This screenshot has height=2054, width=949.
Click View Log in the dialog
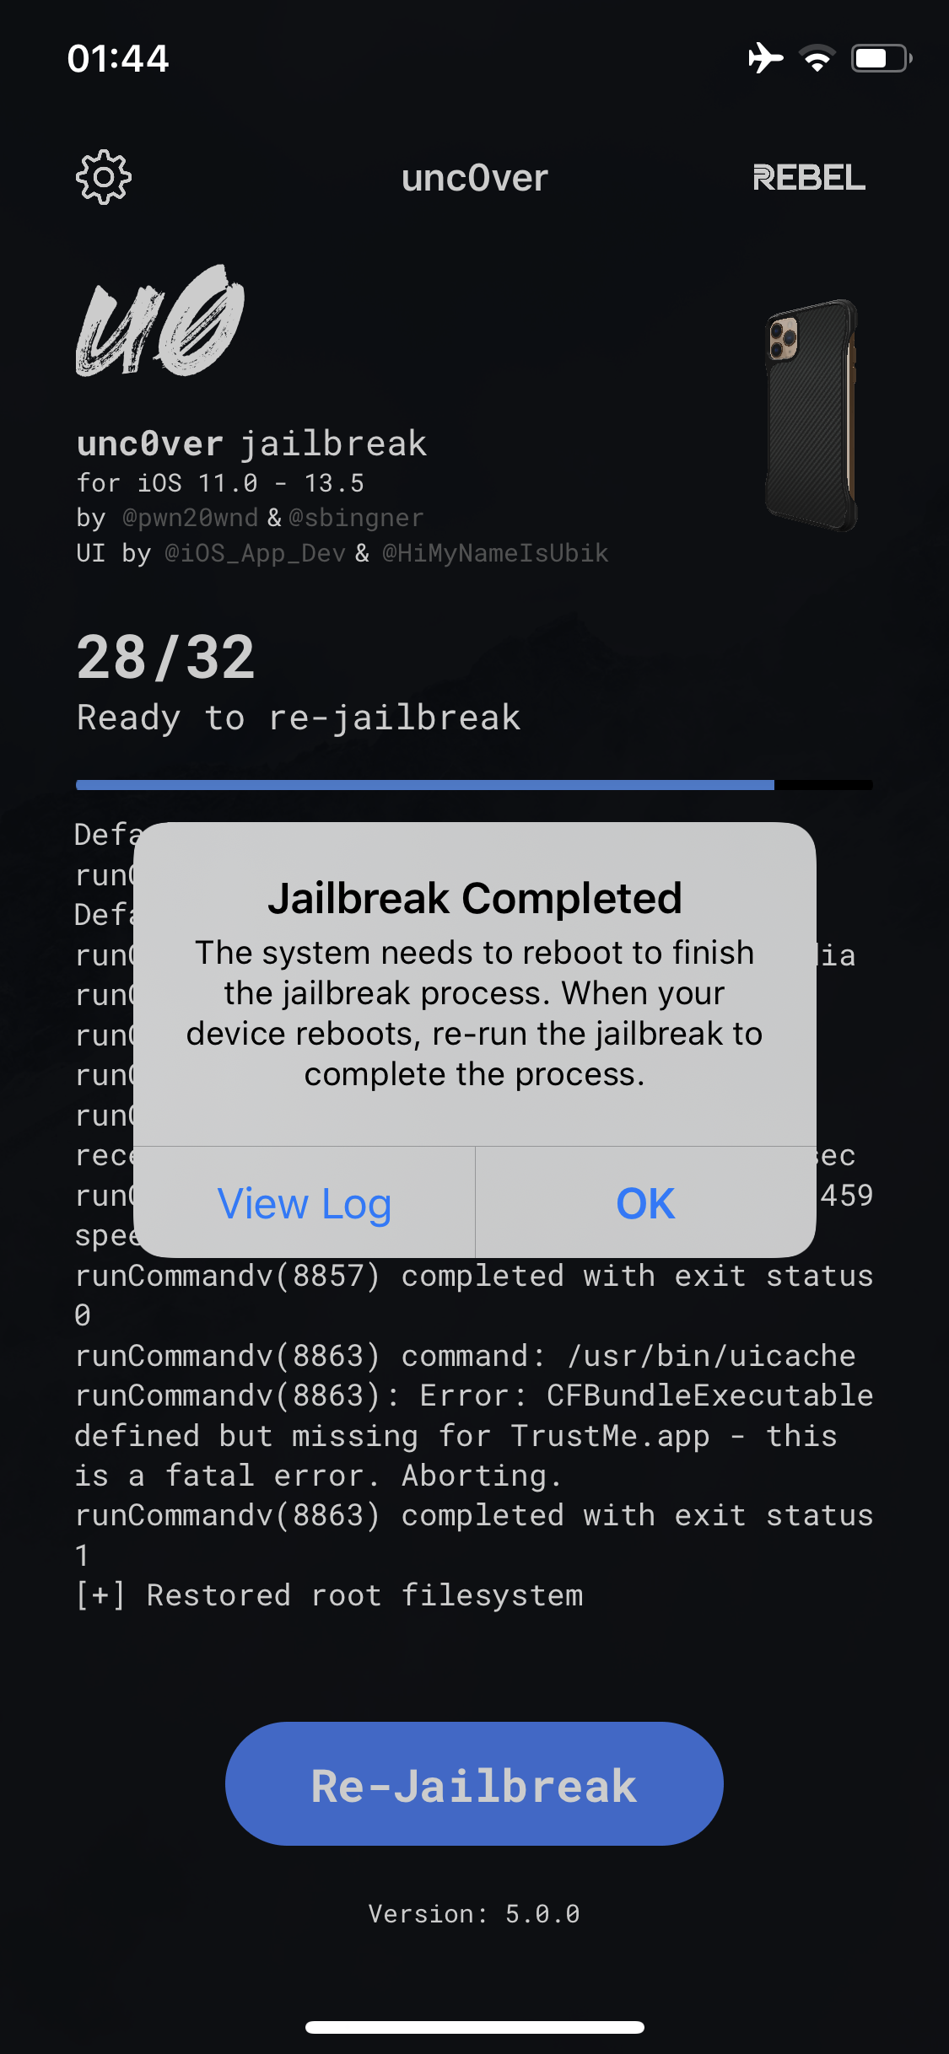pyautogui.click(x=305, y=1202)
